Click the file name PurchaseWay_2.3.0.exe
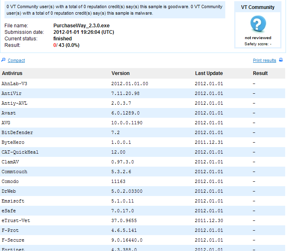 tap(81, 26)
